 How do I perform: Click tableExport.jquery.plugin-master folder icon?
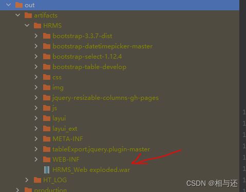pos(47,149)
